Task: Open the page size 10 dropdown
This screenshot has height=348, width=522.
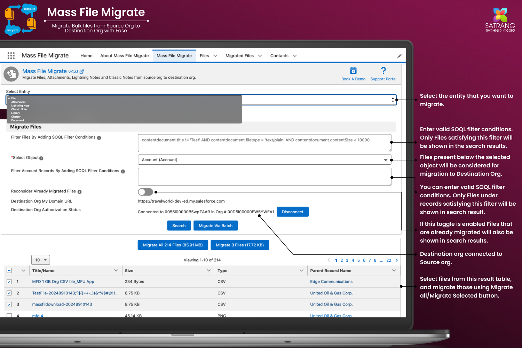Action: (41, 260)
